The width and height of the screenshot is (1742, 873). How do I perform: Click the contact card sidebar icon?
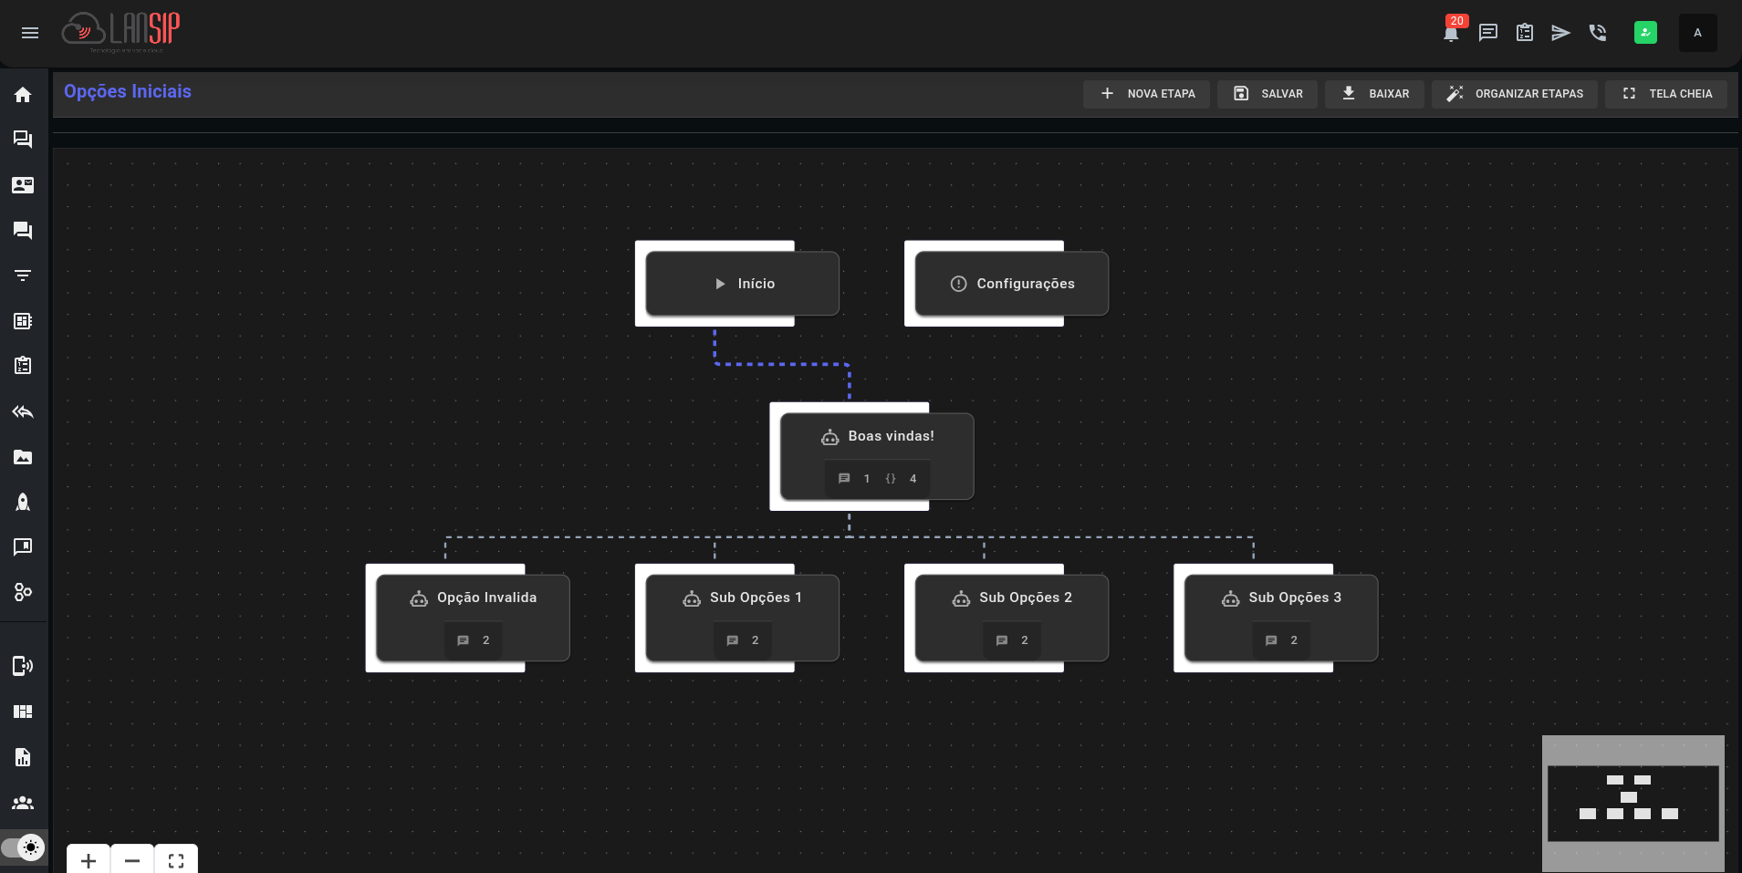pos(23,185)
